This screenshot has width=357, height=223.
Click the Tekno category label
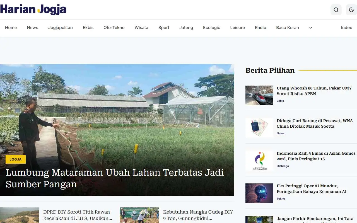(x=281, y=199)
